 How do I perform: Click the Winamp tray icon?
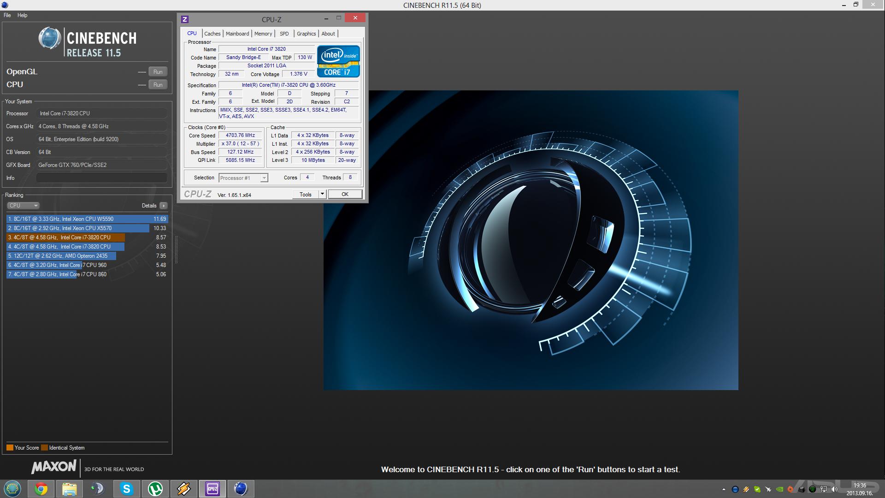[x=746, y=489]
